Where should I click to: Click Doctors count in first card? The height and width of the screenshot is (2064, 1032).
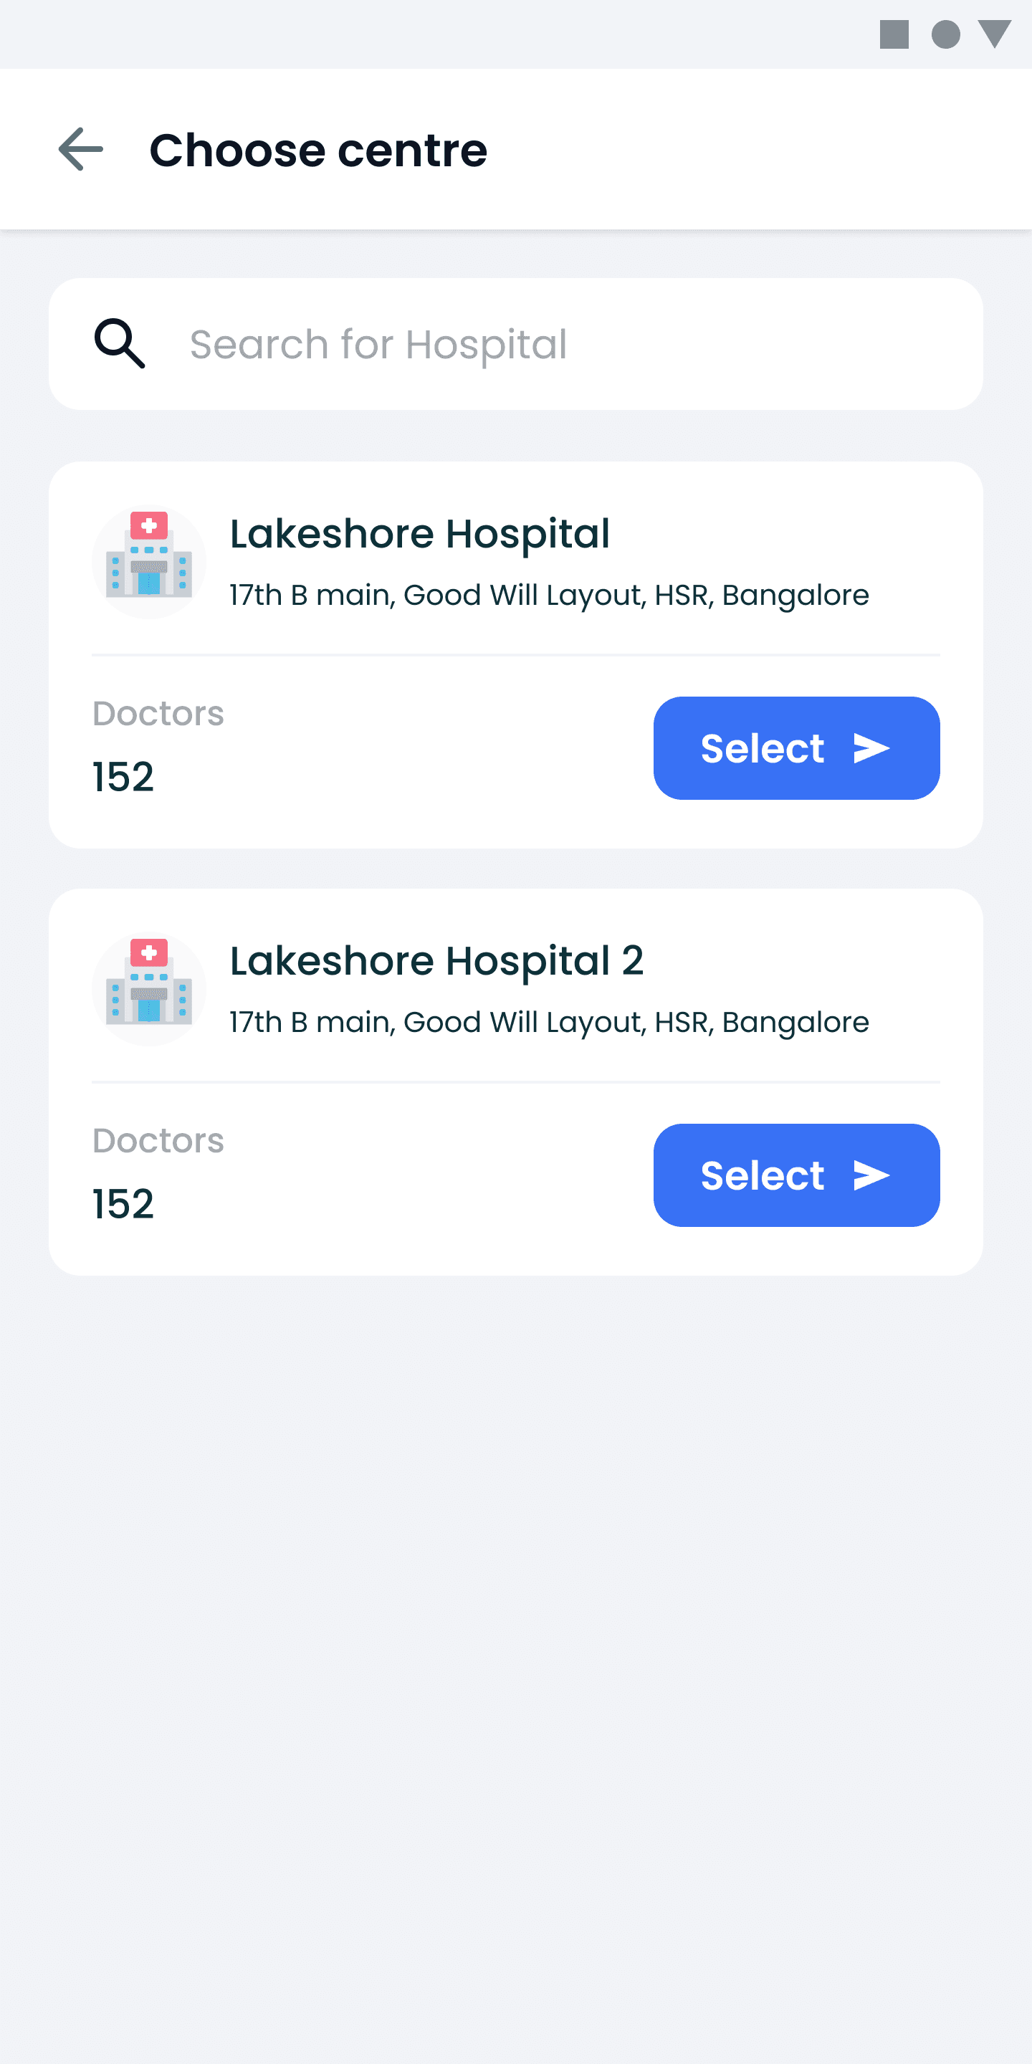(x=123, y=776)
